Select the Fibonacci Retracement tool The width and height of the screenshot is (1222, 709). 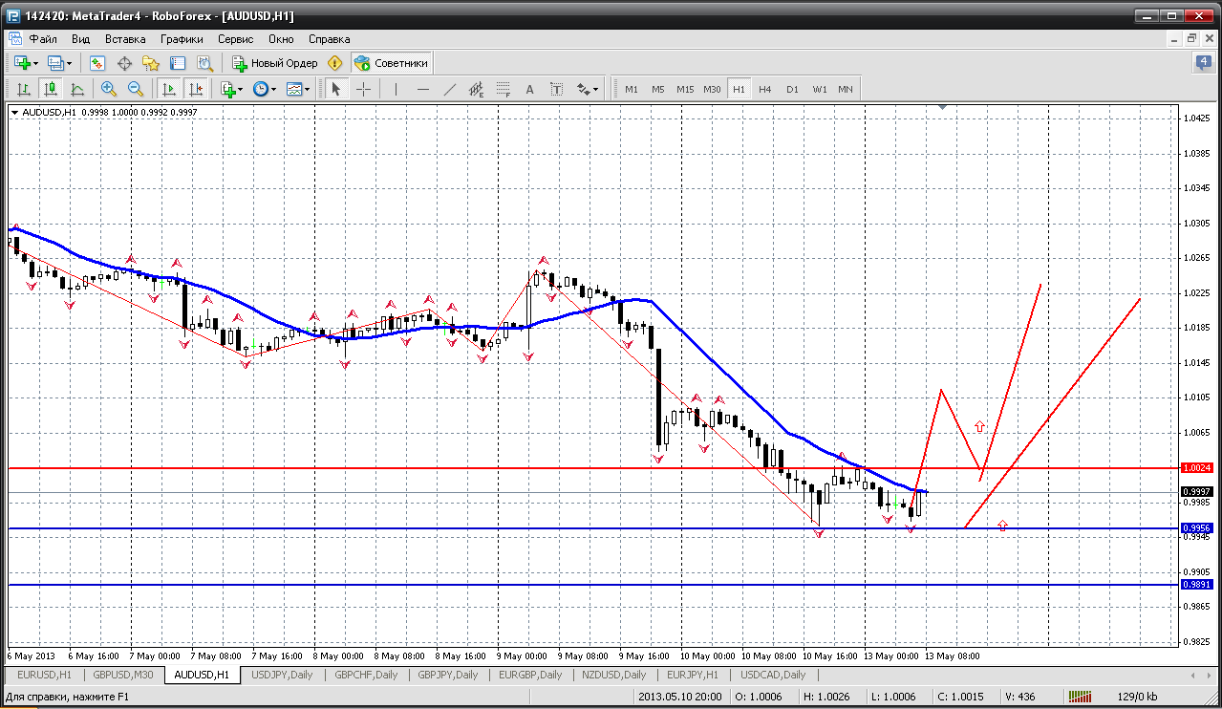504,89
